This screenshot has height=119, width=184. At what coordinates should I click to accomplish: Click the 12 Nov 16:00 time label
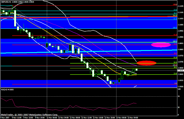tap(98, 118)
